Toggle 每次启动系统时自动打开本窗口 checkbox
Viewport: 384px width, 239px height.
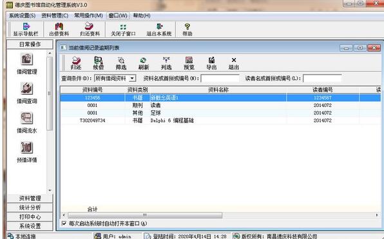click(x=64, y=224)
